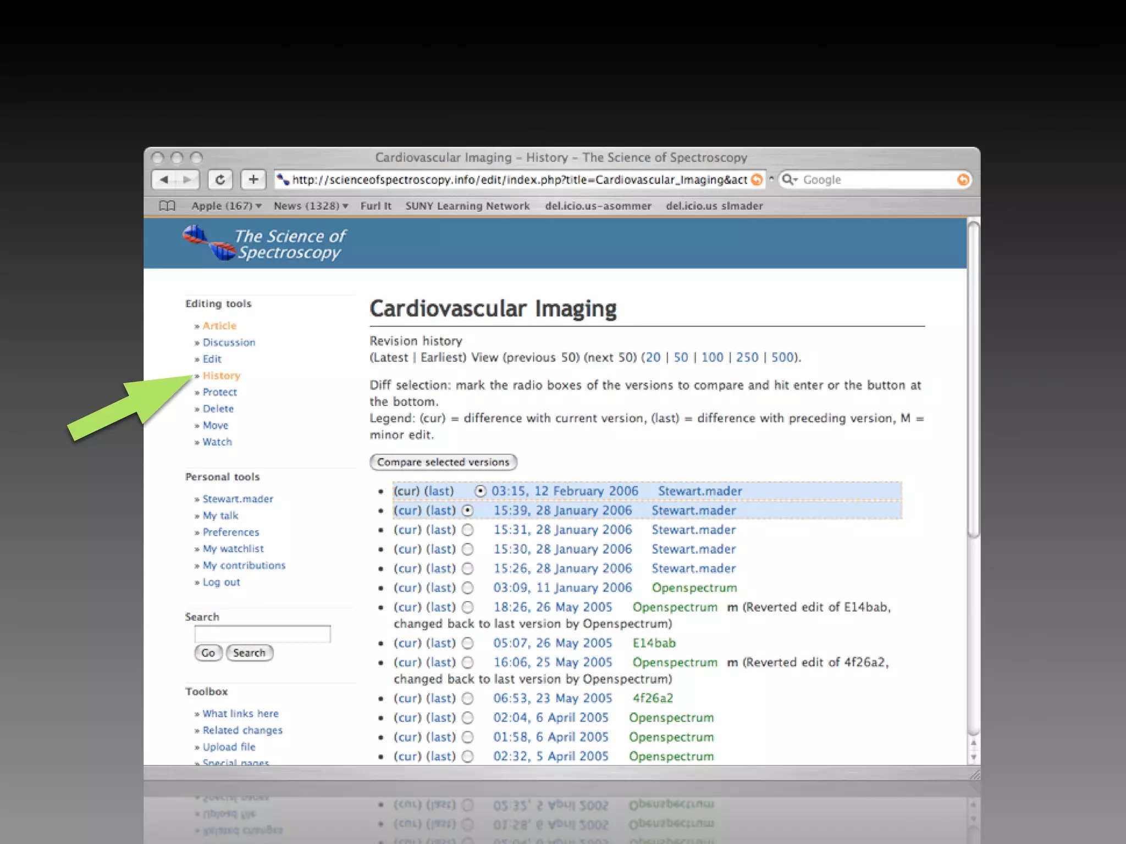Select the radio for 15:39, 28 January 2006
Screen dimensions: 1126x844
(x=468, y=510)
